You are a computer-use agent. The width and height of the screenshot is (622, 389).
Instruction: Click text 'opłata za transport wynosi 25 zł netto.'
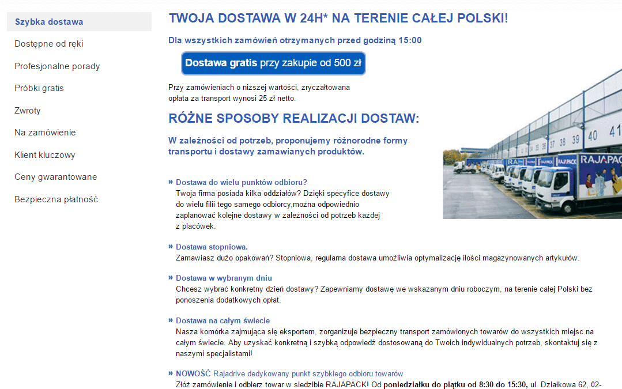tap(232, 99)
